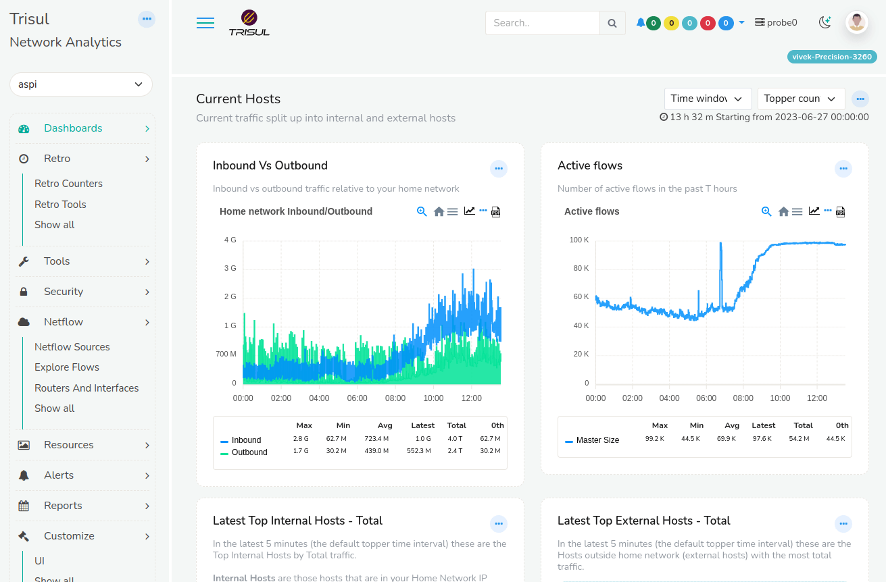Click line chart icon on Active flows
Screen dimensions: 886x582
814,211
